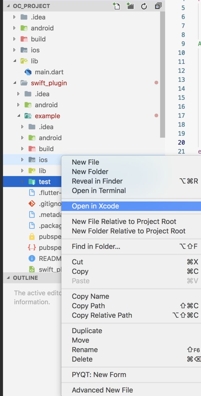Collapse all folders using the collapse icon
The image size is (201, 396).
(158, 6)
